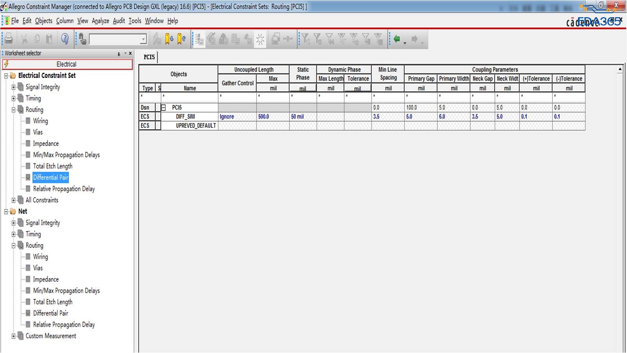Open the Objects menu
Viewport: 627px width, 353px height.
[x=43, y=21]
